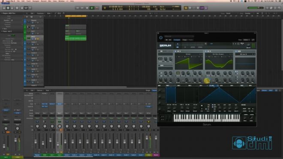This screenshot has width=283, height=159.
Task: Open the Mixer Options dropdown
Action: (x=40, y=90)
